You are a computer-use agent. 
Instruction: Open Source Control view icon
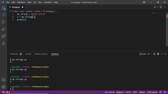point(3,22)
